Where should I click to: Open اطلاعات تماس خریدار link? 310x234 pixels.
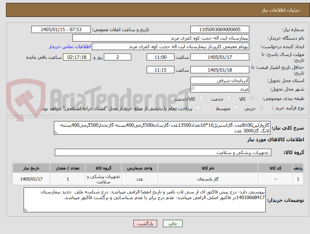point(70,47)
